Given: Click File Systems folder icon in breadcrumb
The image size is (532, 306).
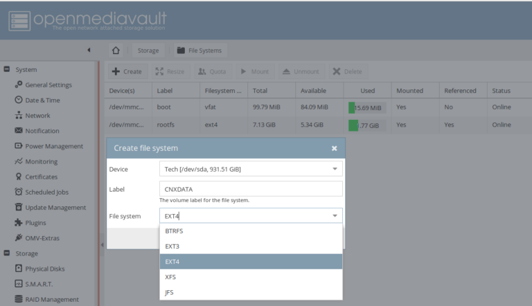Looking at the screenshot, I should tap(181, 51).
